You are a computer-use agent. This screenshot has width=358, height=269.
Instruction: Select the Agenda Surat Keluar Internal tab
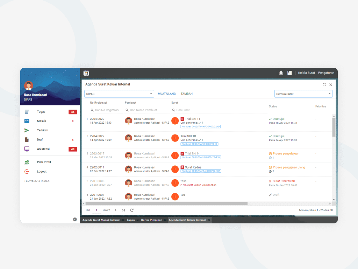187,220
